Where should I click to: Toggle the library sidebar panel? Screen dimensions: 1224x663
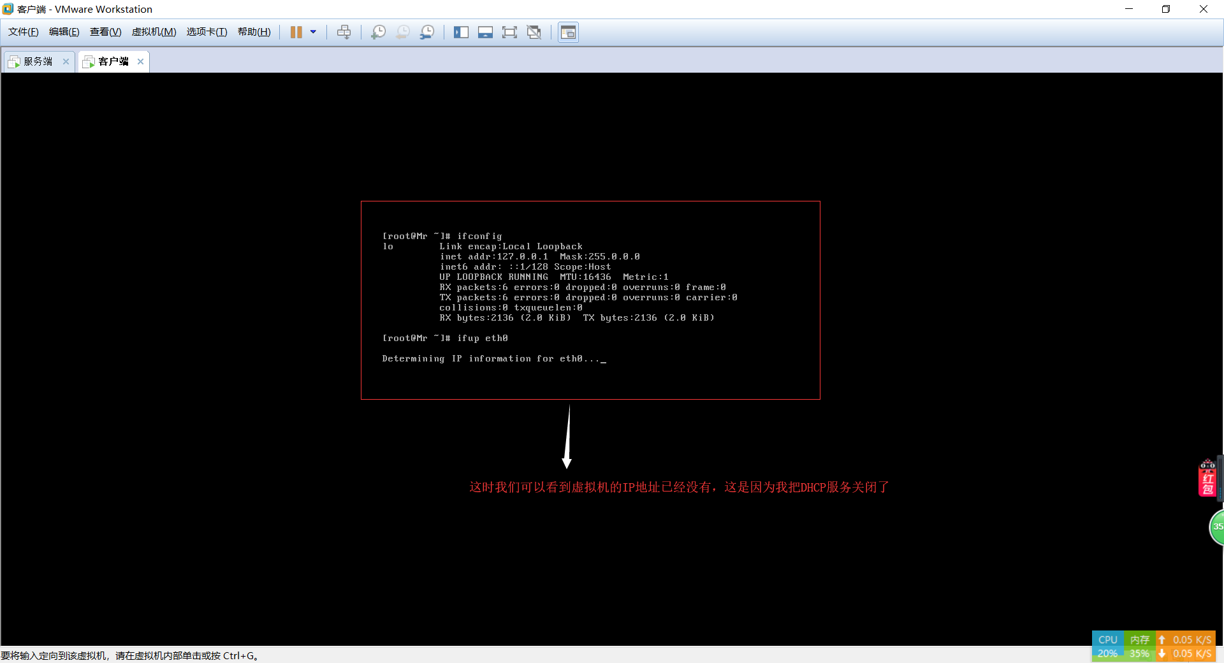click(461, 32)
